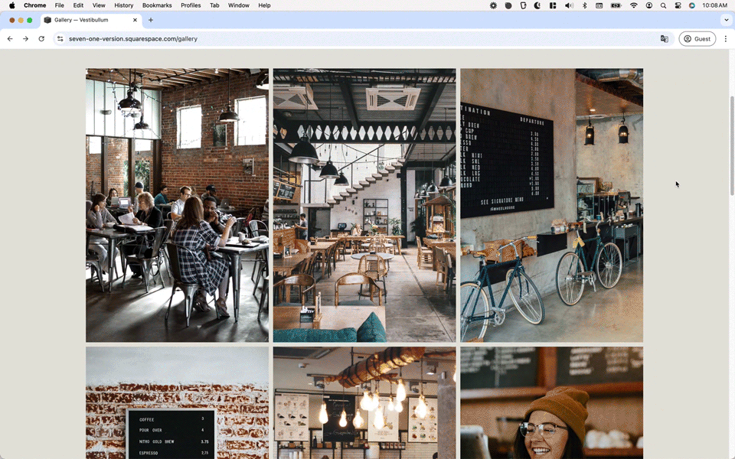This screenshot has height=459, width=735.
Task: Open the cafe staircase interior photo
Action: point(364,205)
